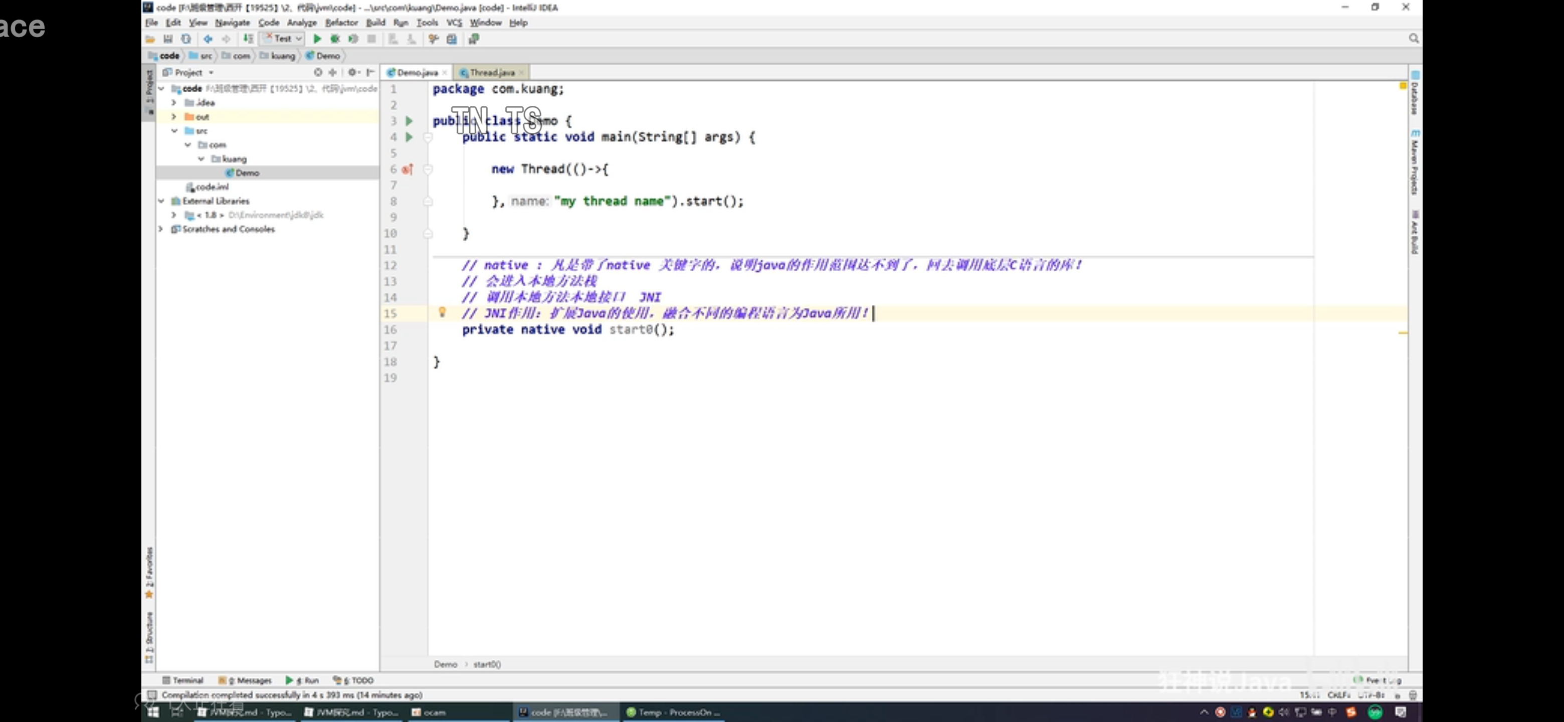The width and height of the screenshot is (1564, 722).
Task: Open the Refactor menu
Action: coord(341,23)
